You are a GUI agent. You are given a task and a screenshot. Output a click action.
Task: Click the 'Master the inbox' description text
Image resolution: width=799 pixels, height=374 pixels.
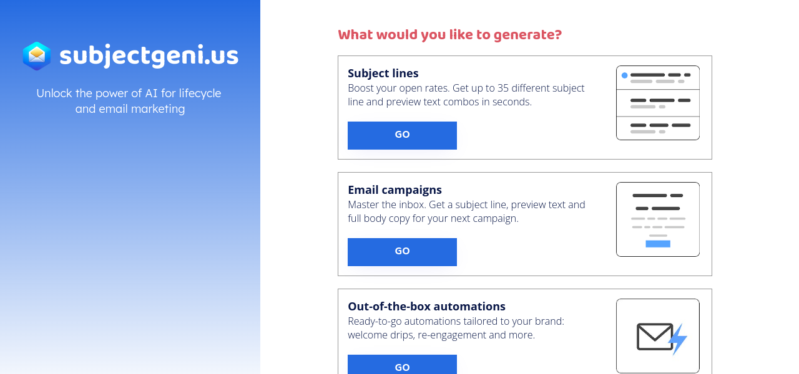point(466,211)
